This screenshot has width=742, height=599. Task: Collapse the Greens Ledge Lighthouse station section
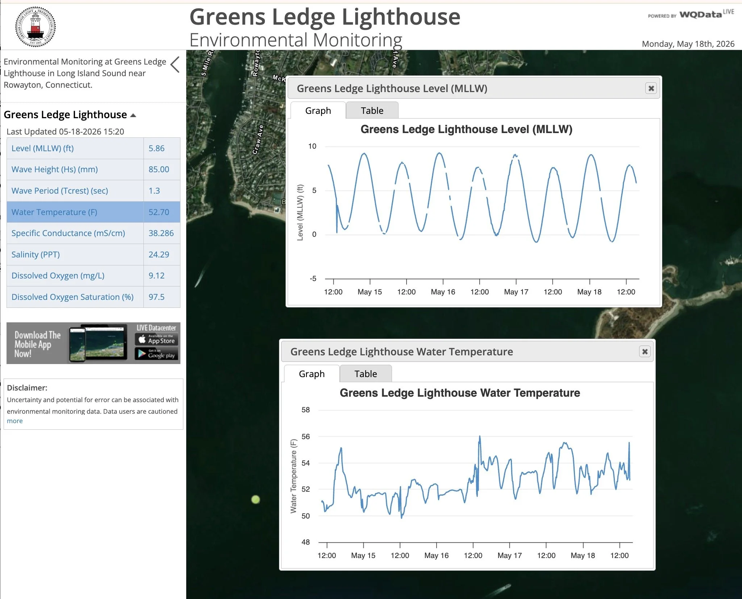point(133,115)
